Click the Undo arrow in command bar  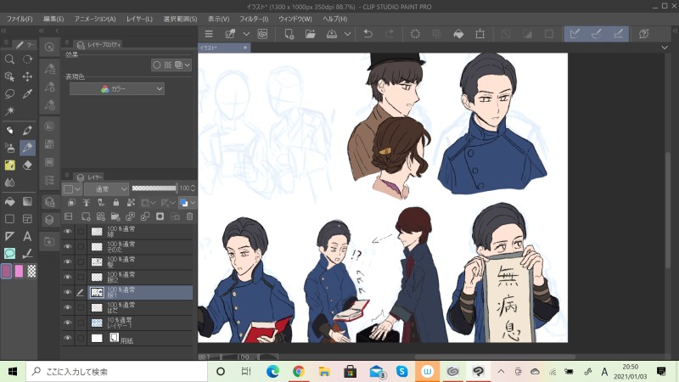click(368, 34)
